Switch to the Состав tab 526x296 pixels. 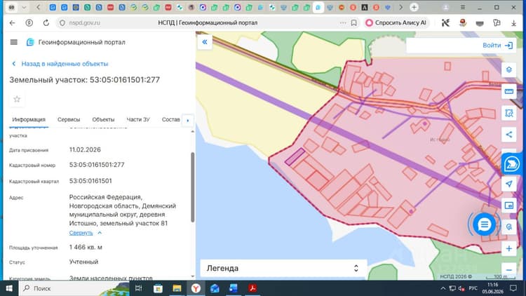tap(170, 119)
